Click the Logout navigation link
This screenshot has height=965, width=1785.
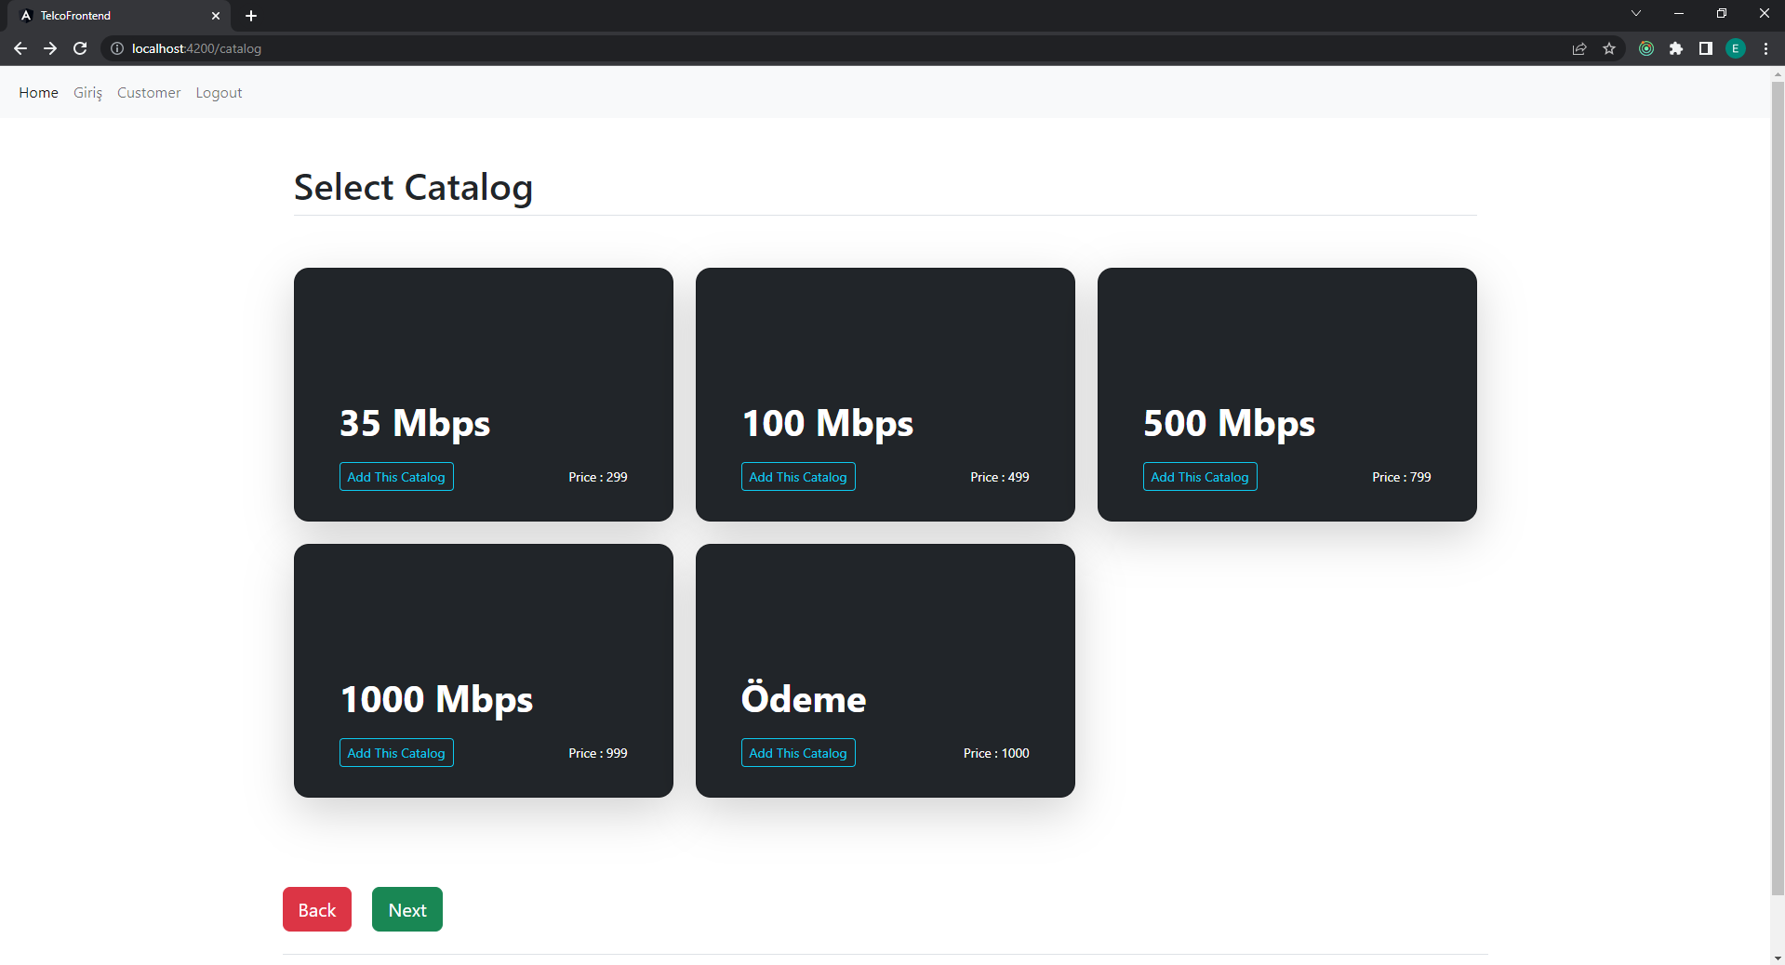[x=219, y=92]
